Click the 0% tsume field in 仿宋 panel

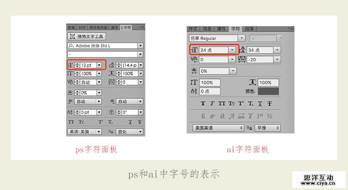tap(214, 71)
